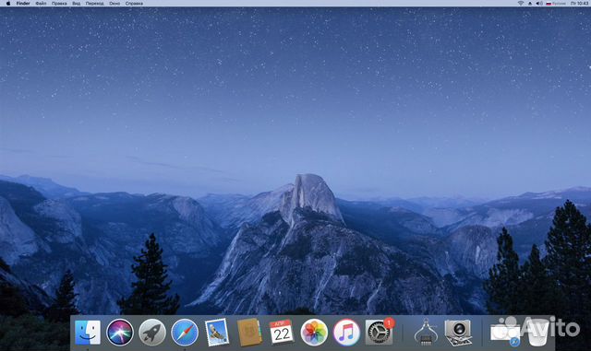Open the Photos app
Image resolution: width=591 pixels, height=351 pixels.
(x=314, y=333)
